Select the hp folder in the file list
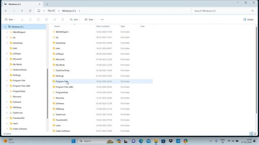The height and width of the screenshot is (145, 259). pos(102,37)
